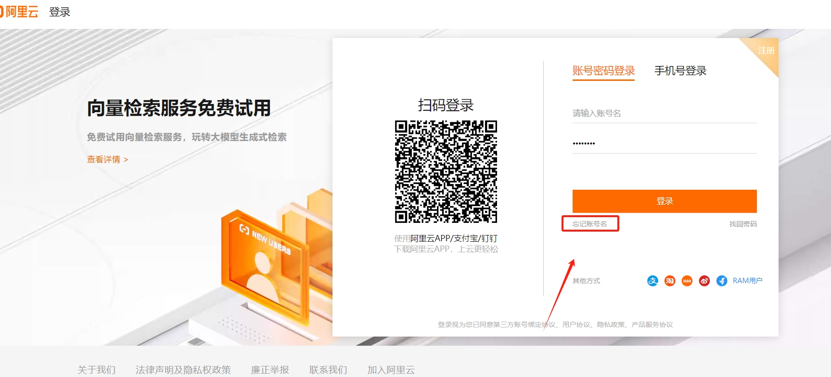Screen dimensions: 831x377
Task: Click the QR code image
Action: [x=446, y=171]
